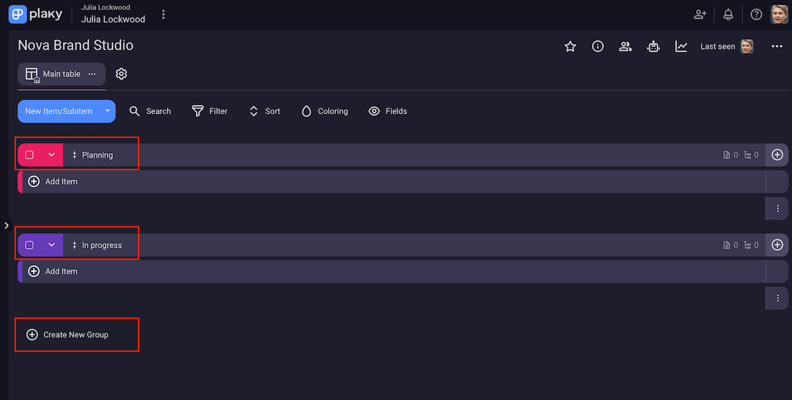The image size is (792, 400).
Task: Open activity chart icon
Action: coord(681,46)
